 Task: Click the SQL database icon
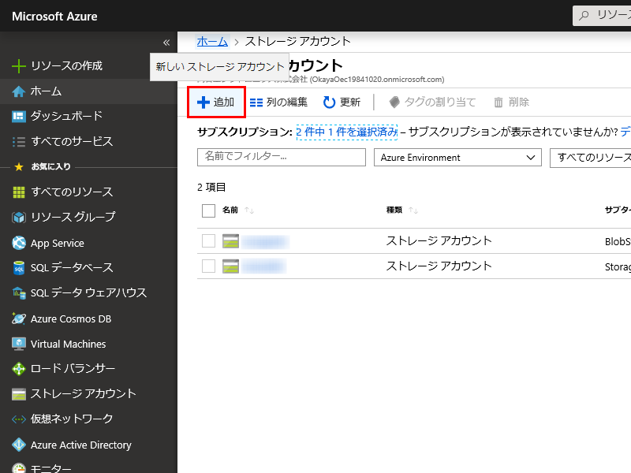pos(18,268)
